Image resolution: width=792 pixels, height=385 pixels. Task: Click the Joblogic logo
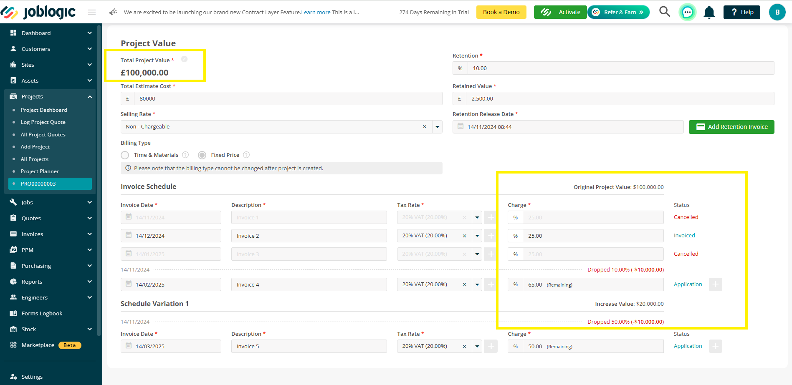[38, 12]
